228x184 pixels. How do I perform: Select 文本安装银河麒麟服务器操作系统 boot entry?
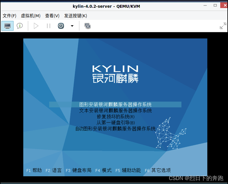(x=115, y=111)
